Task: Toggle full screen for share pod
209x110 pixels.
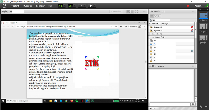Action: tap(137, 12)
